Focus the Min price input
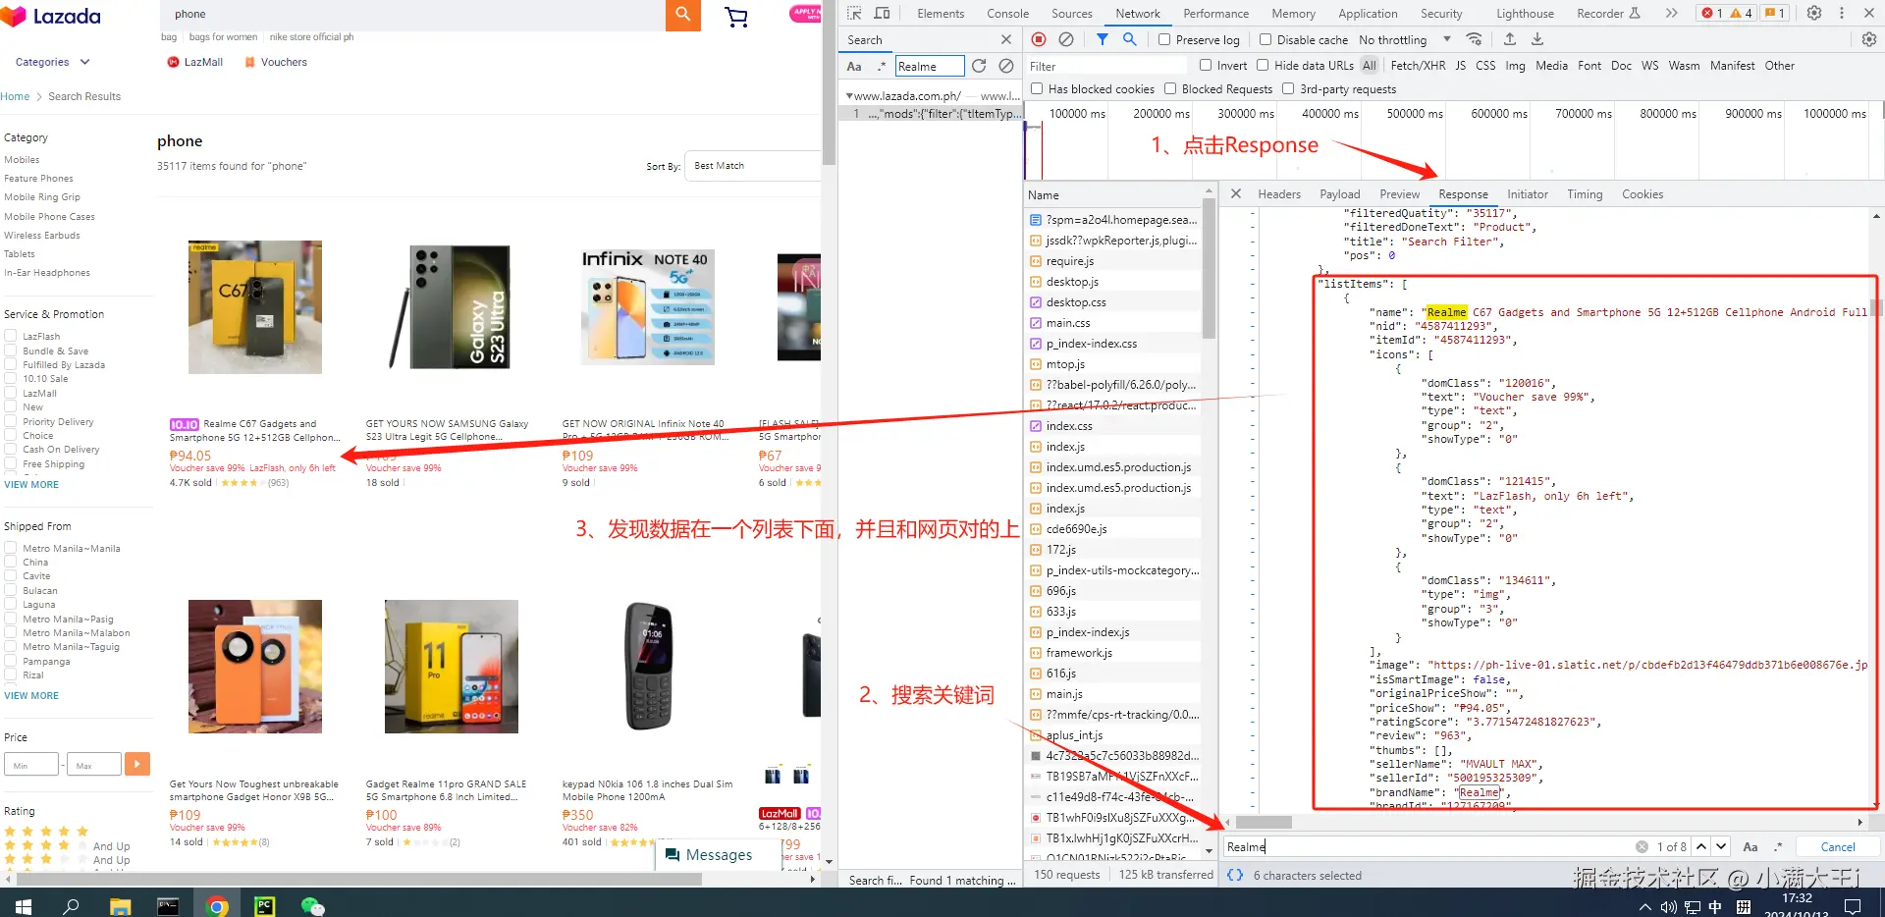This screenshot has width=1885, height=917. 31,764
